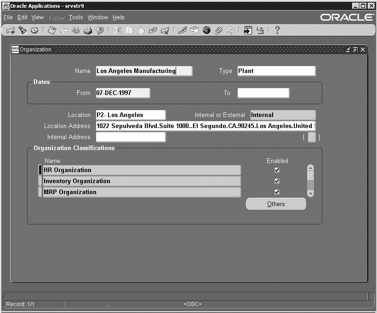The height and width of the screenshot is (313, 377).
Task: Select the HR Organization classification row
Action: click(142, 170)
